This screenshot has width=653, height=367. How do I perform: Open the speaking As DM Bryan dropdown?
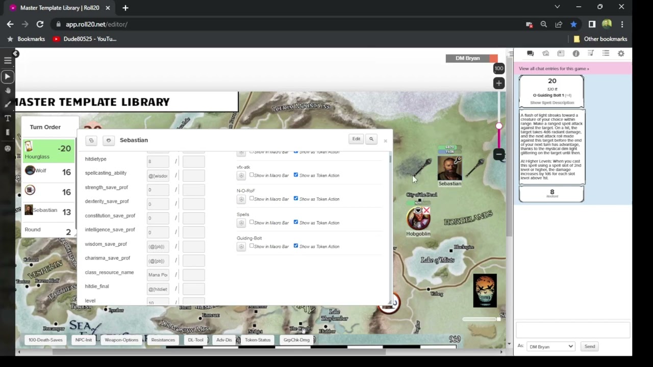[550, 347]
